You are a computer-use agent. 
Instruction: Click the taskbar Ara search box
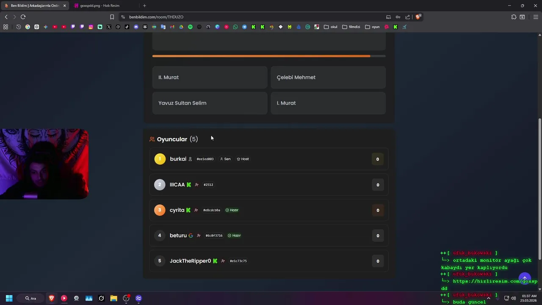tap(30, 298)
